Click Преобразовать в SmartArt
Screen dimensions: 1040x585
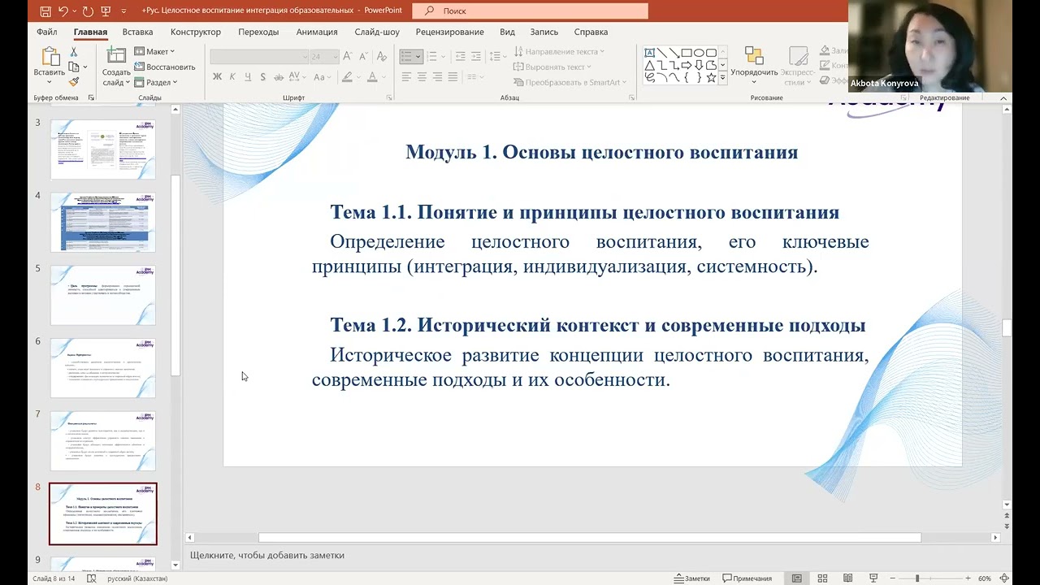pos(570,82)
